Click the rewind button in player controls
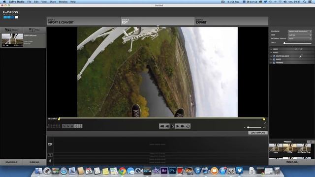 [162, 126]
